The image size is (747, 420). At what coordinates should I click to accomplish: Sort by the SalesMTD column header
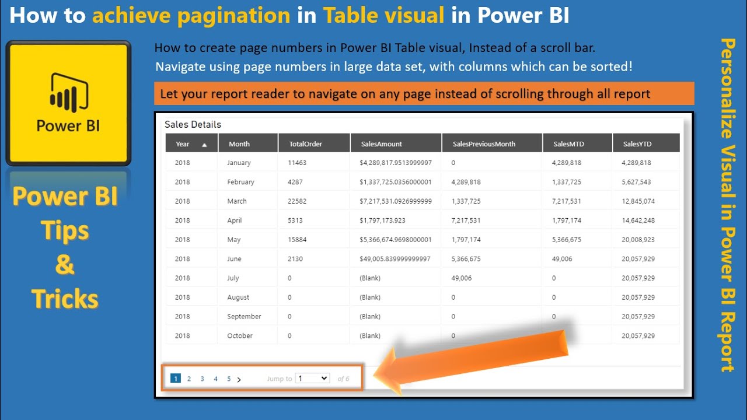[x=577, y=143]
